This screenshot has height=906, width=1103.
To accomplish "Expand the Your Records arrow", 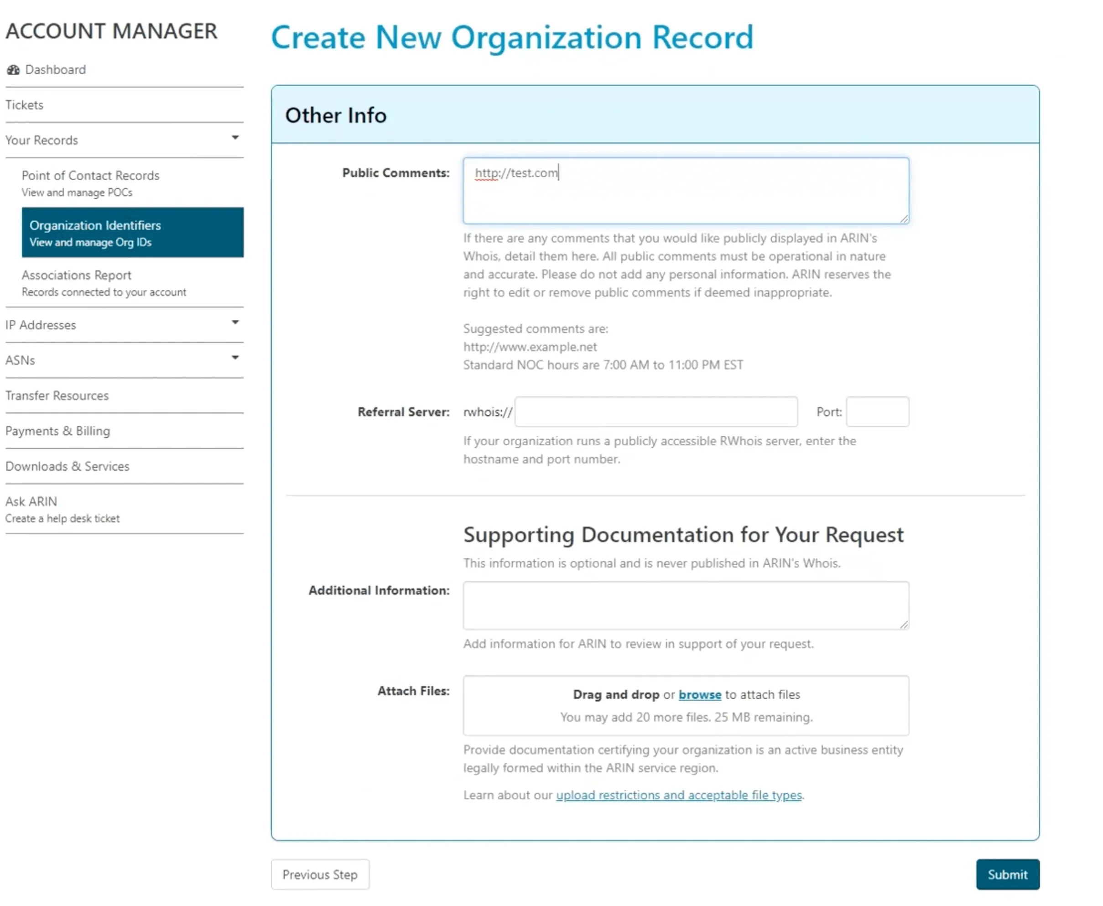I will click(x=235, y=138).
